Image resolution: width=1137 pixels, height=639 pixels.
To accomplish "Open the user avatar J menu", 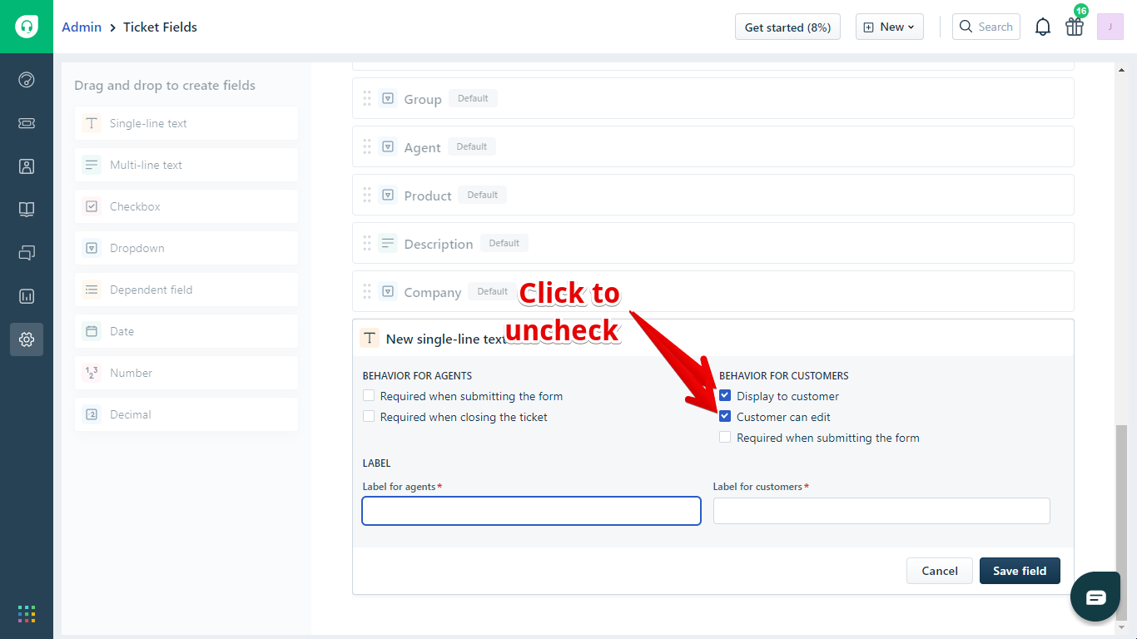I will (x=1110, y=27).
